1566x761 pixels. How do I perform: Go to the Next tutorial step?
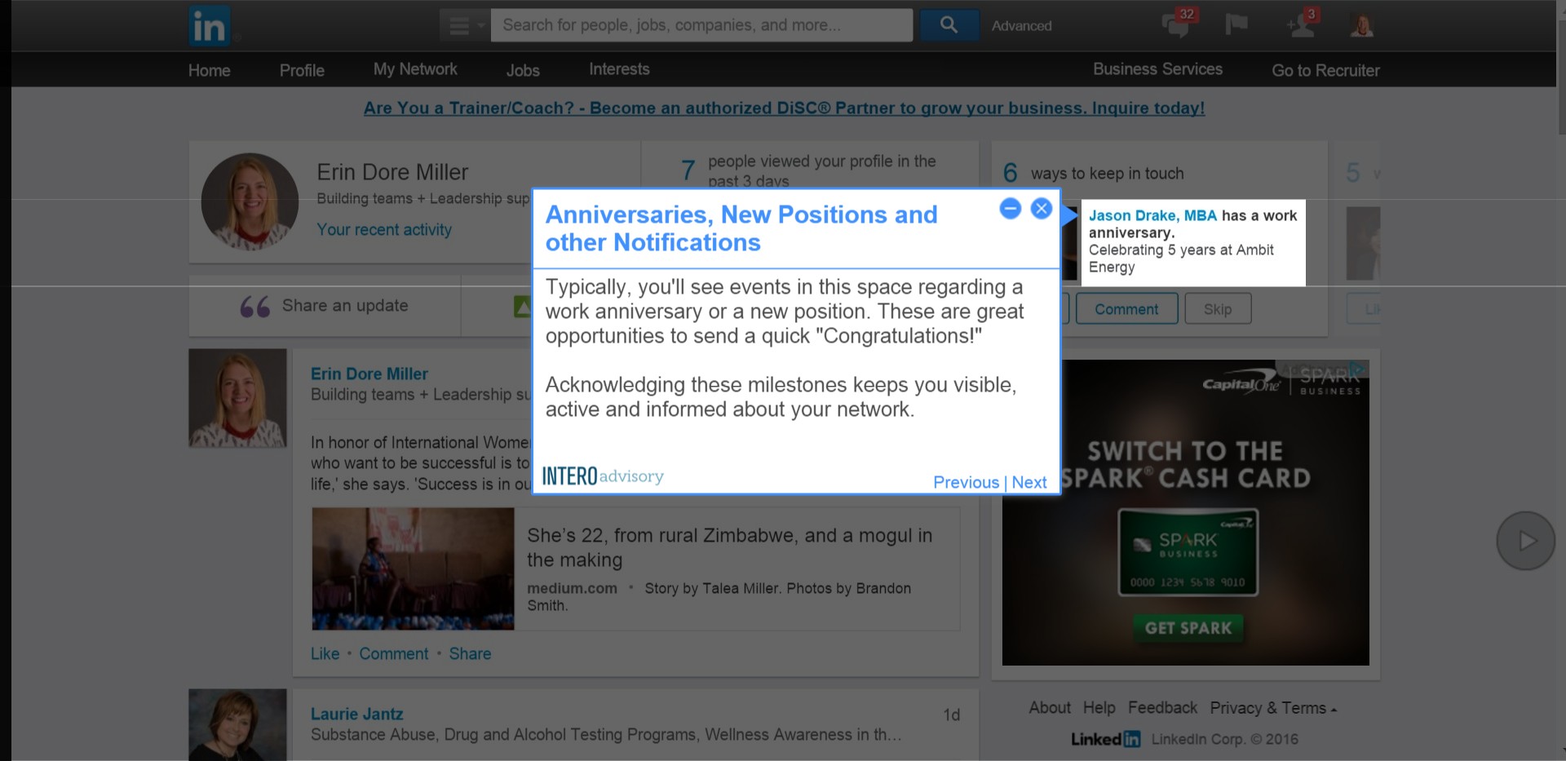click(x=1029, y=482)
